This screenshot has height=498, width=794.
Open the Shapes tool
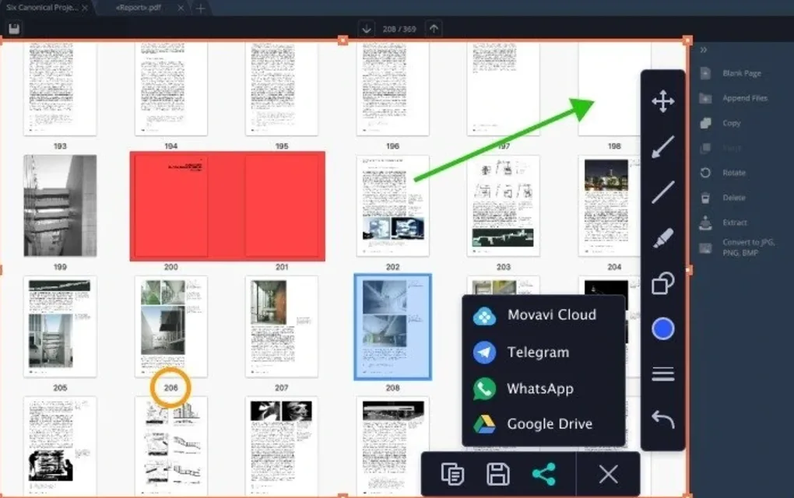[662, 283]
